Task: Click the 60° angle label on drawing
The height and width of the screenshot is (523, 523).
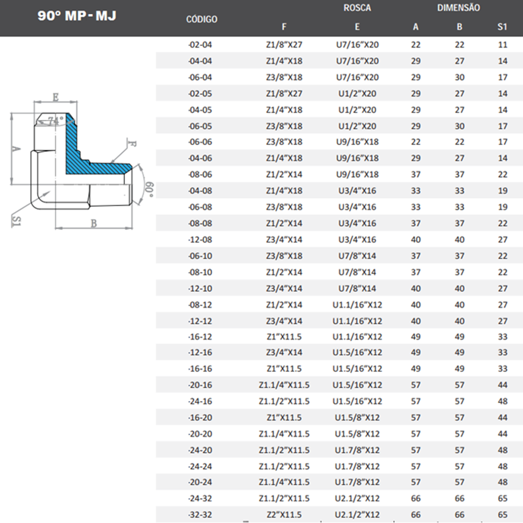Action: 149,189
